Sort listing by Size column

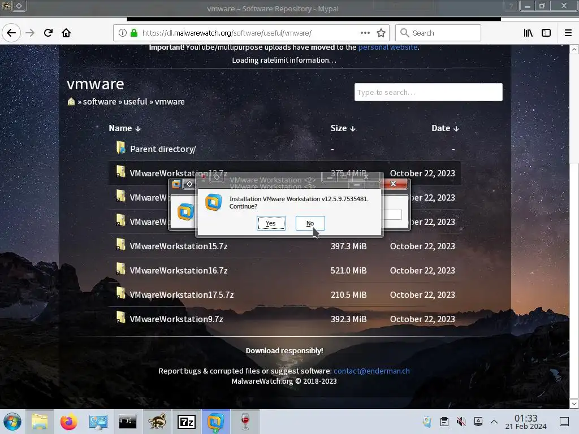[343, 128]
